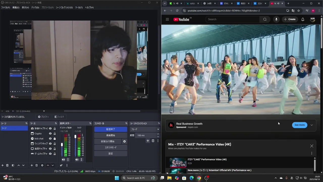Viewport: 323px width, 182px height.
Task: Delete scene transition trash icon
Action: [153, 141]
